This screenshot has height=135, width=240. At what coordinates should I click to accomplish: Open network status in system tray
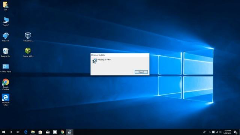(x=217, y=132)
